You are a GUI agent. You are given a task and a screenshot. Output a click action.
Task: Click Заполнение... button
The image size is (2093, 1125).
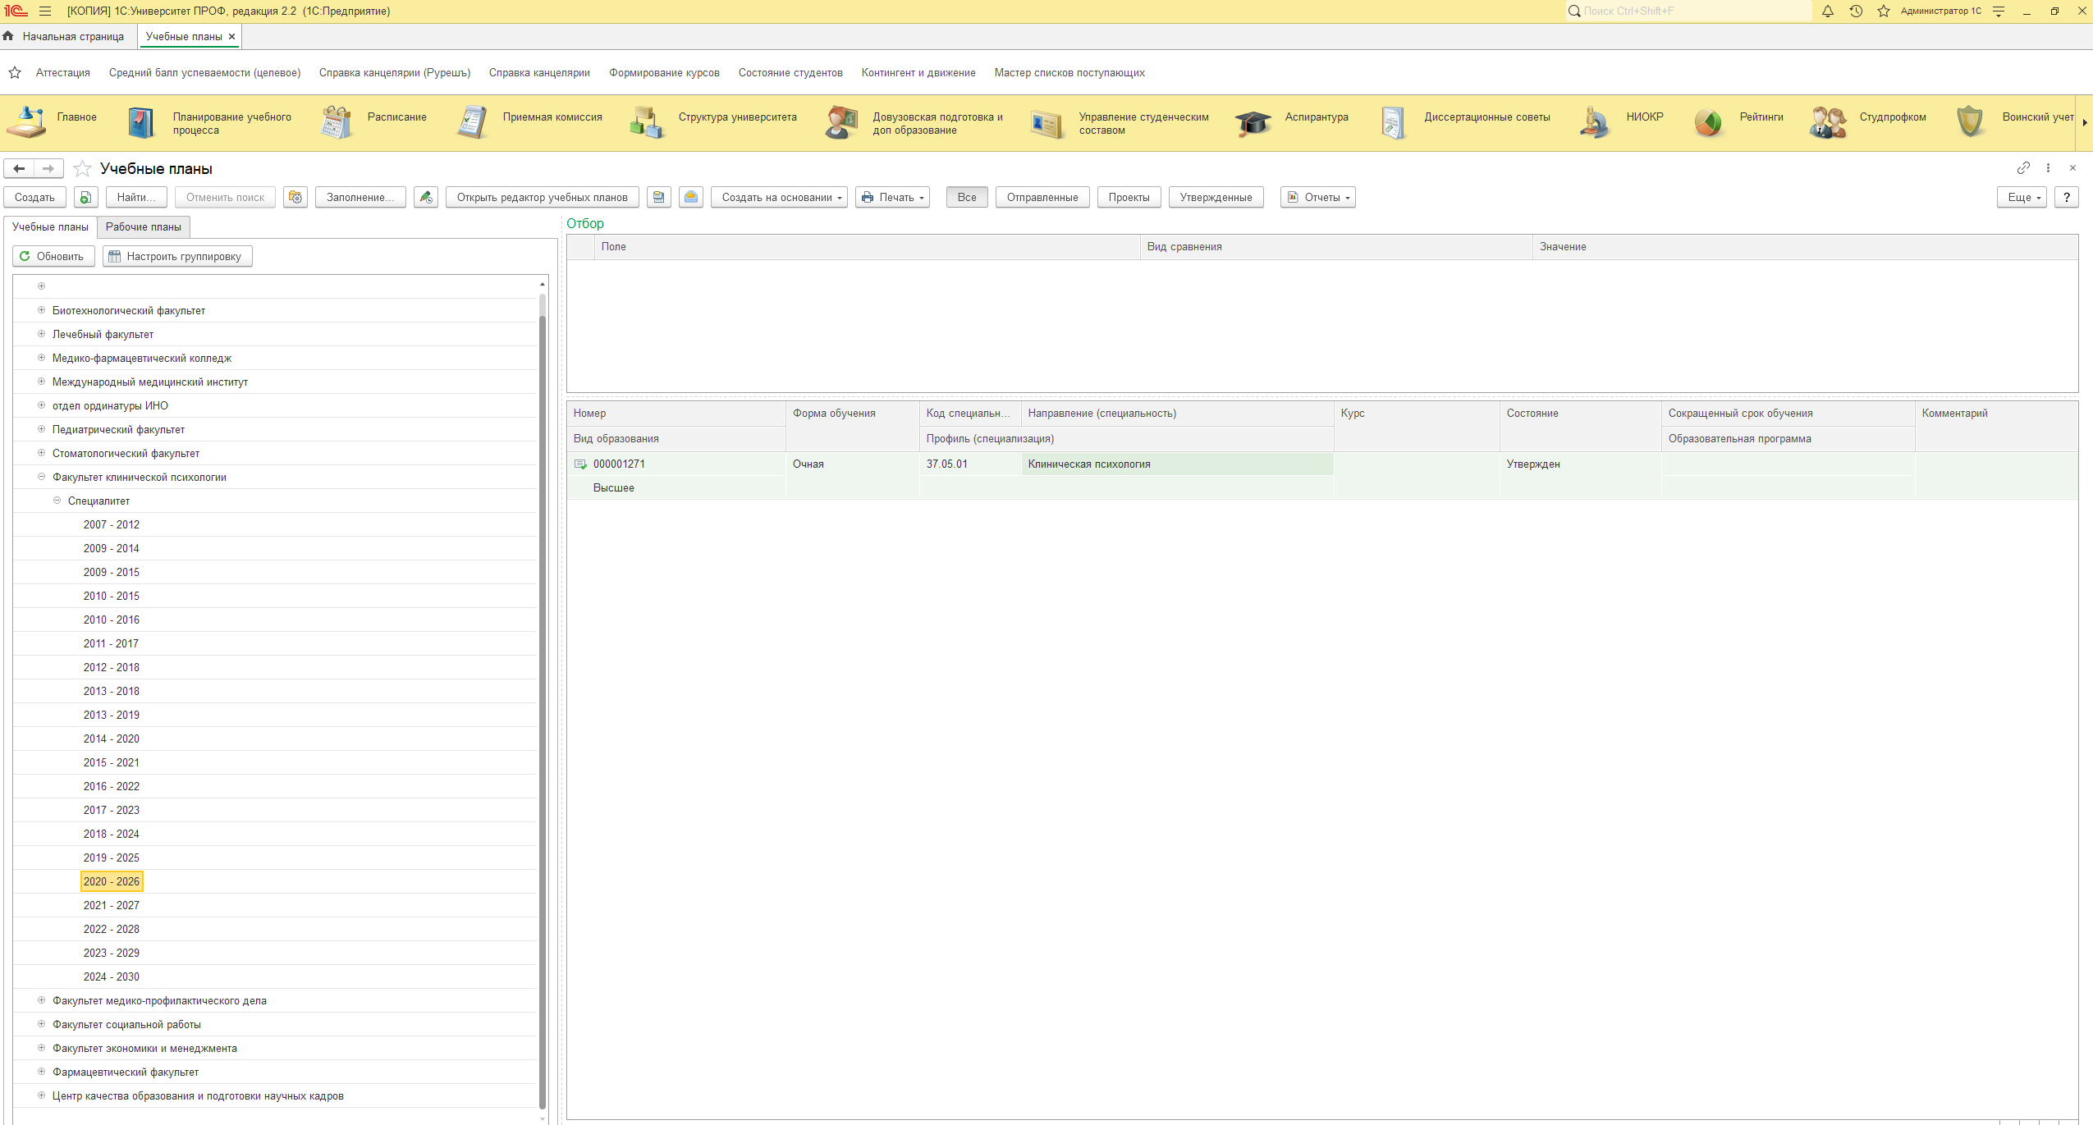pyautogui.click(x=360, y=197)
